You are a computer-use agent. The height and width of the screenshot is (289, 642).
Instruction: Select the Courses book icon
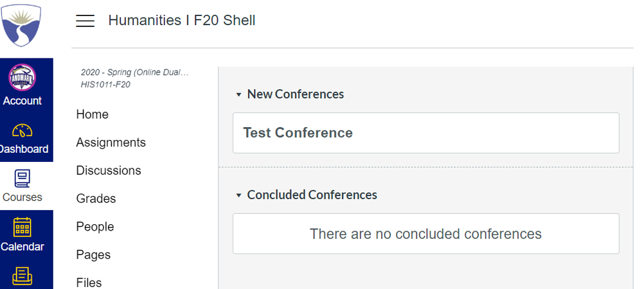pos(22,179)
